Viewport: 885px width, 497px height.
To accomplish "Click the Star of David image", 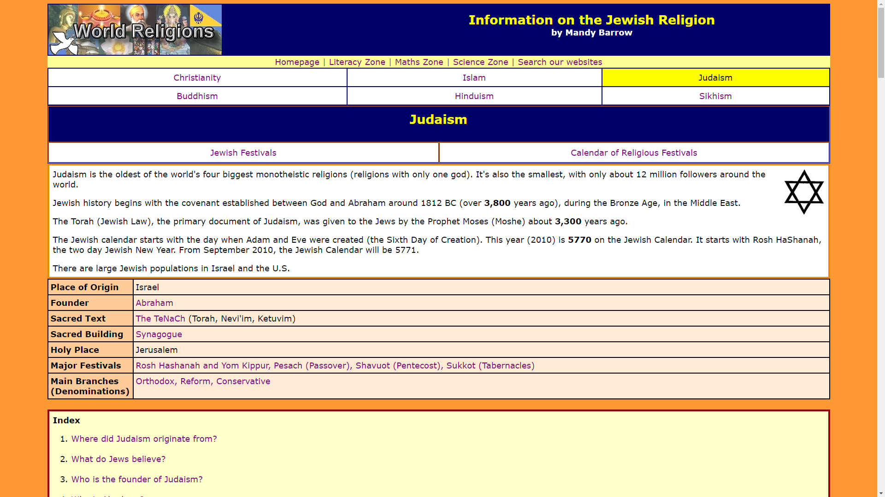I will click(803, 192).
